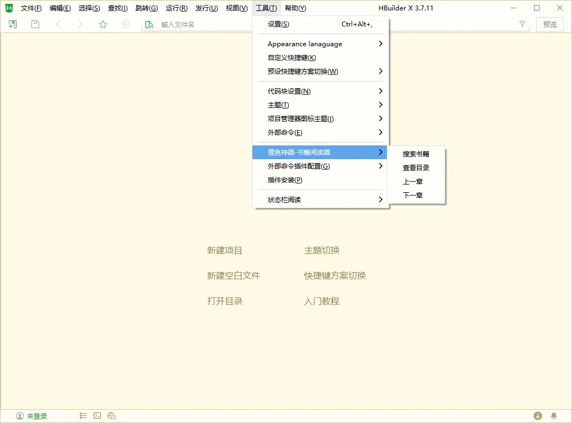Go back with the left arrow icon
This screenshot has width=572, height=423.
(x=58, y=24)
